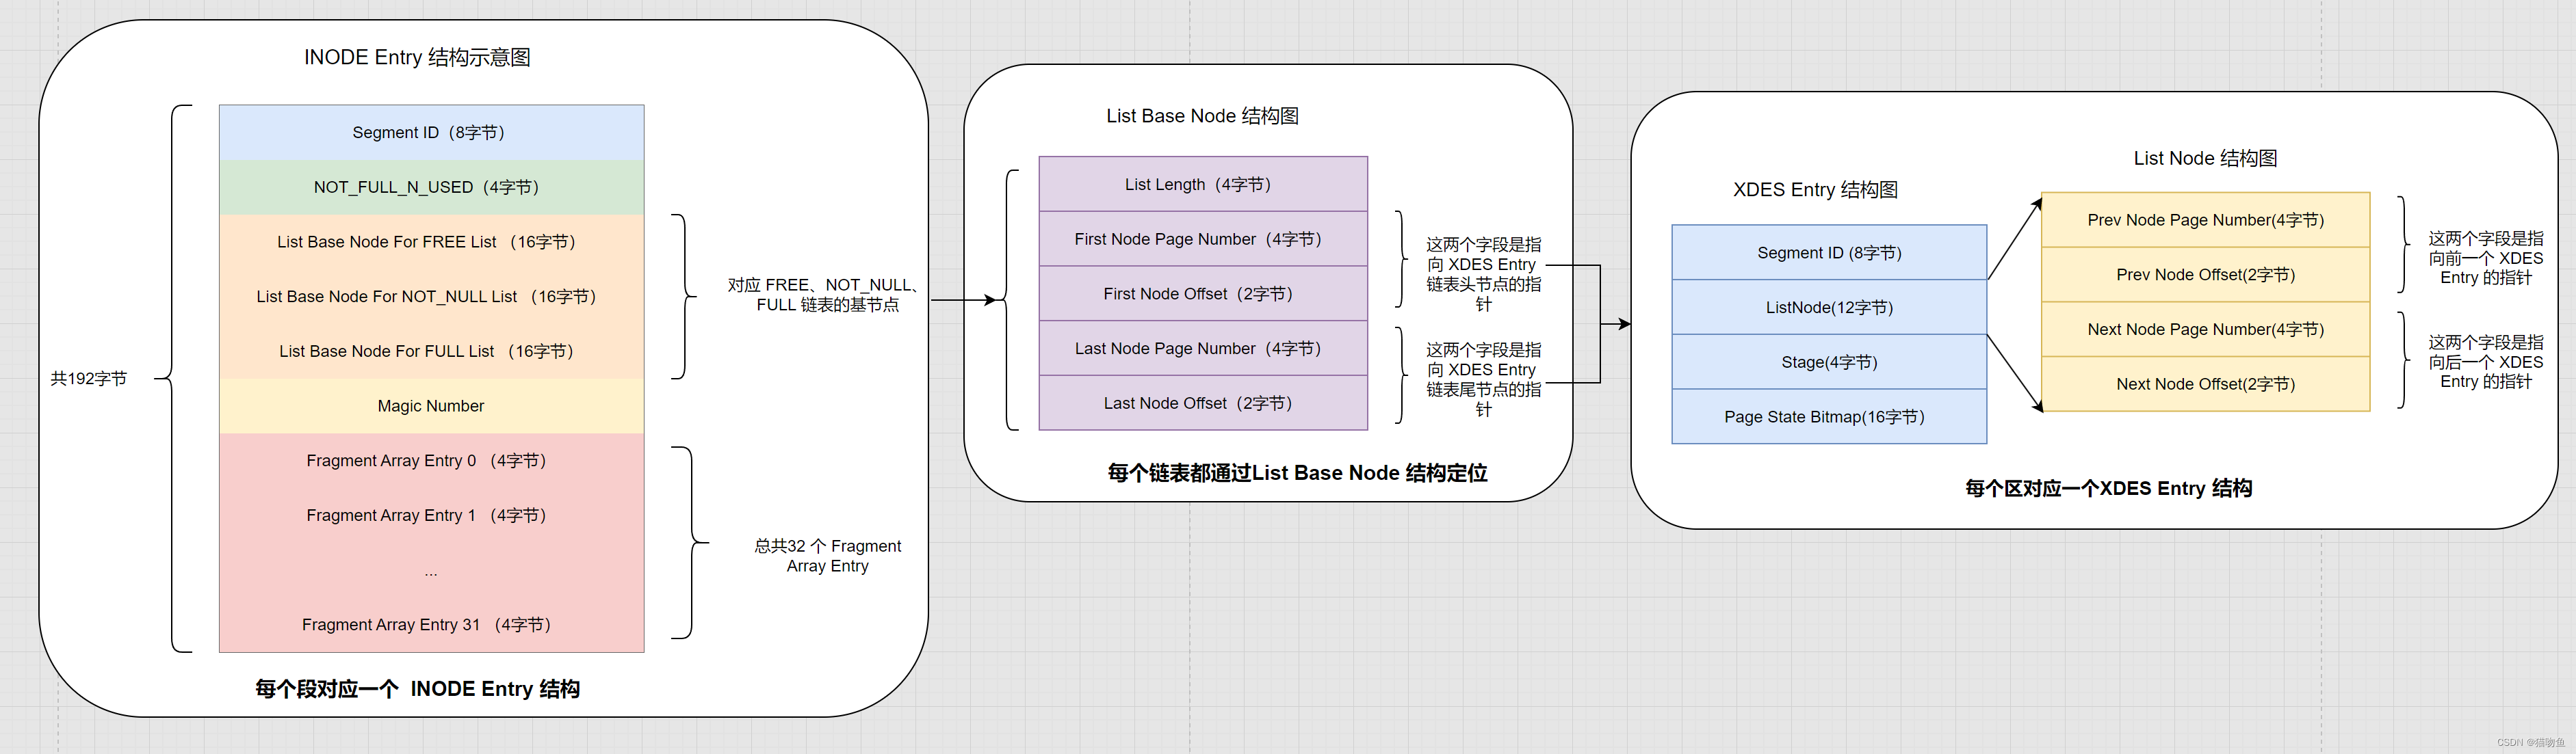This screenshot has width=2576, height=754.
Task: Click the 'List Length（4字节）' block
Action: click(1203, 184)
